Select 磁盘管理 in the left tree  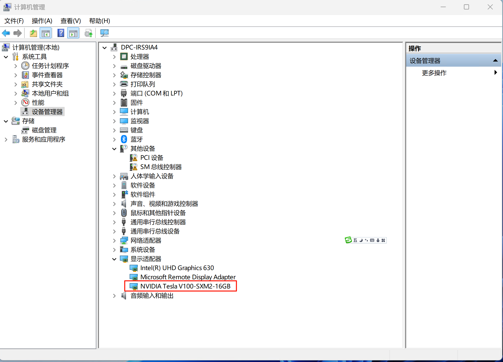pos(44,130)
